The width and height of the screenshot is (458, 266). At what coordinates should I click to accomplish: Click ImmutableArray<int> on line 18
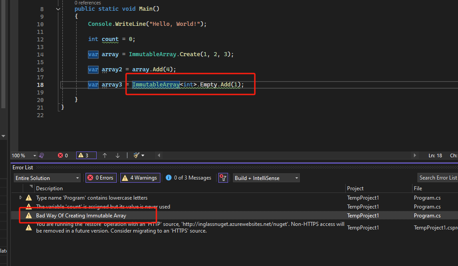[x=164, y=85]
